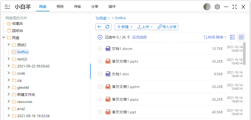Select the checkbox for 演示文稿1.ppsx
The height and width of the screenshot is (120, 251).
pyautogui.click(x=100, y=99)
